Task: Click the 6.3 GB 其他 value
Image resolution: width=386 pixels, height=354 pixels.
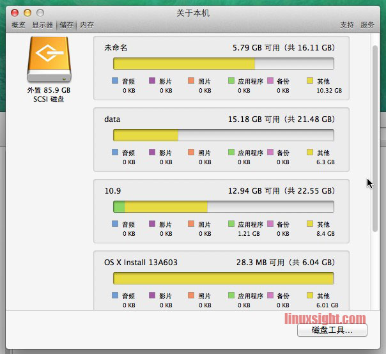Action: (325, 162)
